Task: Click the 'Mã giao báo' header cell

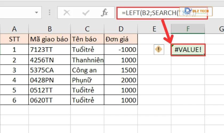Action: [x=50, y=39]
